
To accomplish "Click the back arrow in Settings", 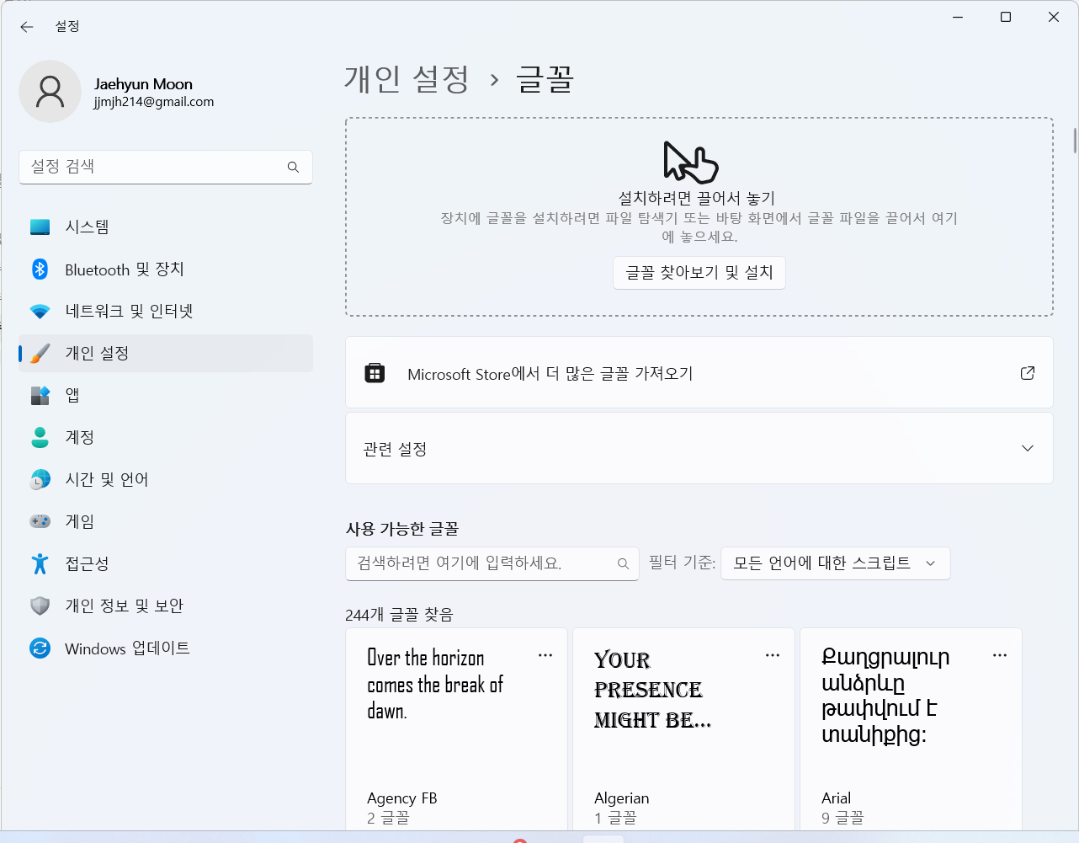I will 27,27.
